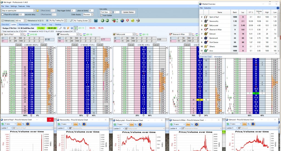
Task: Open the 400 ms refresh rate dropdown
Action: 25,21
